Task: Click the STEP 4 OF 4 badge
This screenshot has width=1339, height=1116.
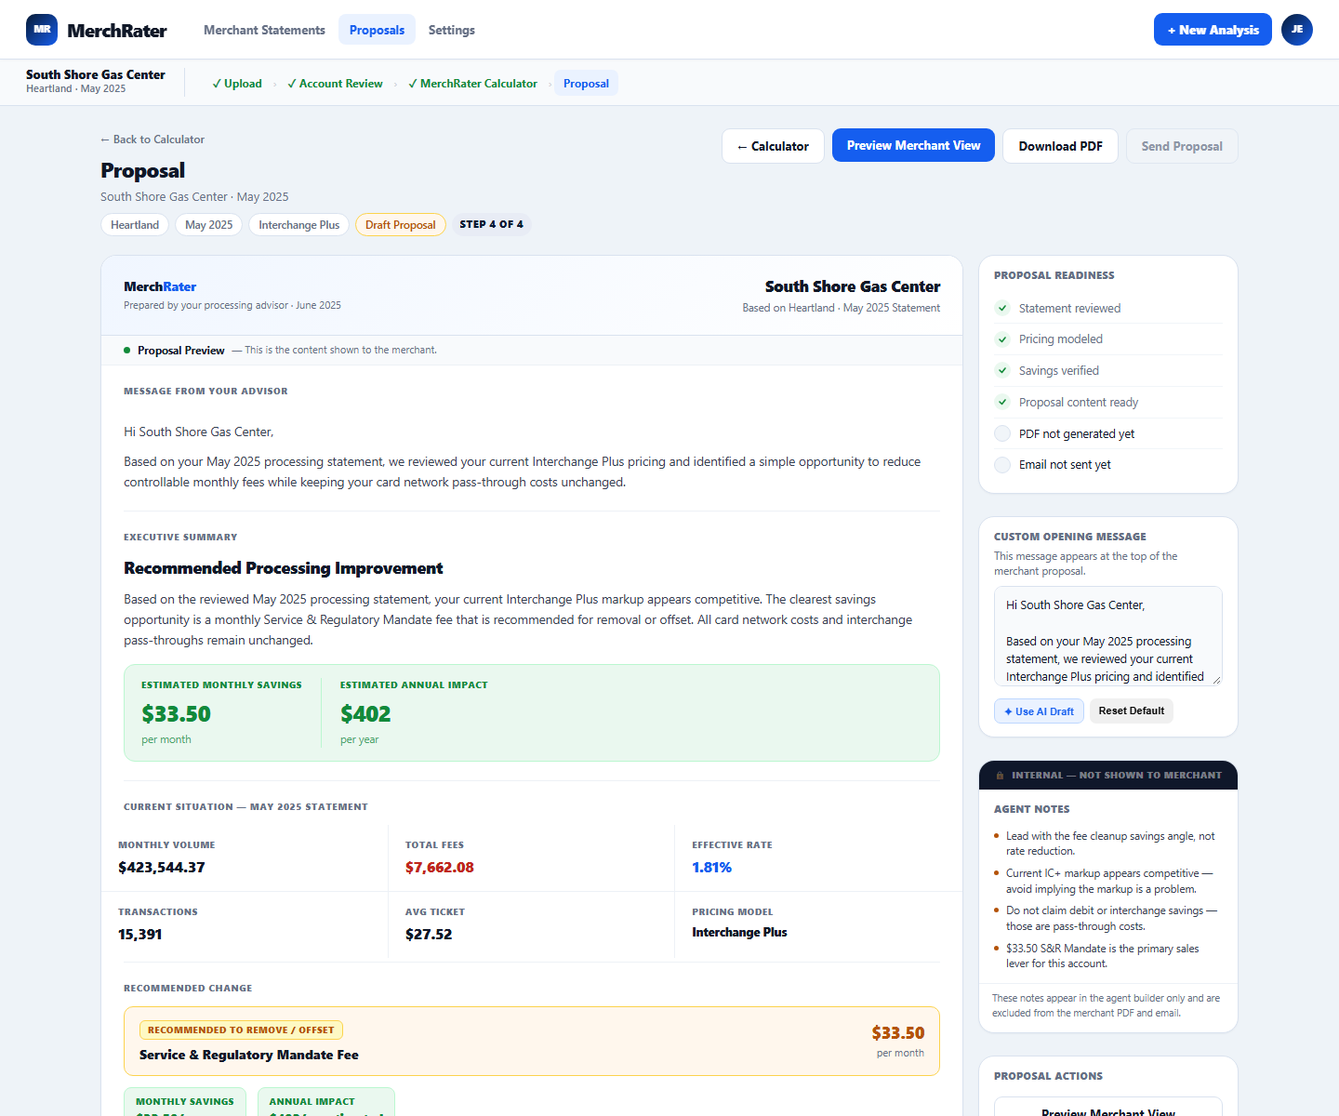Action: click(491, 225)
